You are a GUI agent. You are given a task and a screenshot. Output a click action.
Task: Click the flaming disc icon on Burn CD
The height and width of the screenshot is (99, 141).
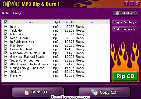click(27, 92)
